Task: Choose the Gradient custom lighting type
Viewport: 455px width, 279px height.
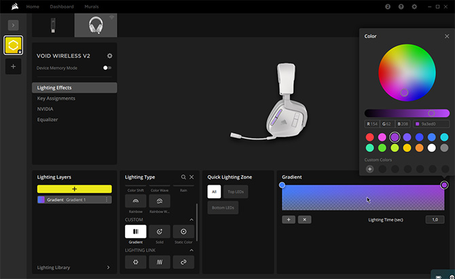Action: 136,231
